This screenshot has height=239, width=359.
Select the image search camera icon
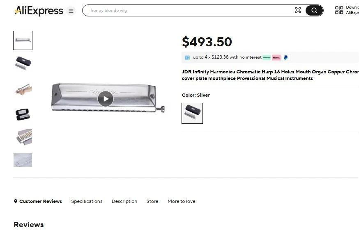pyautogui.click(x=298, y=10)
